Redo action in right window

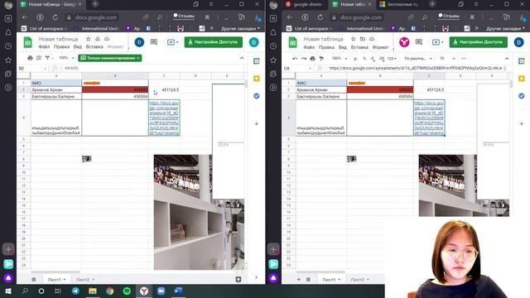[304, 59]
